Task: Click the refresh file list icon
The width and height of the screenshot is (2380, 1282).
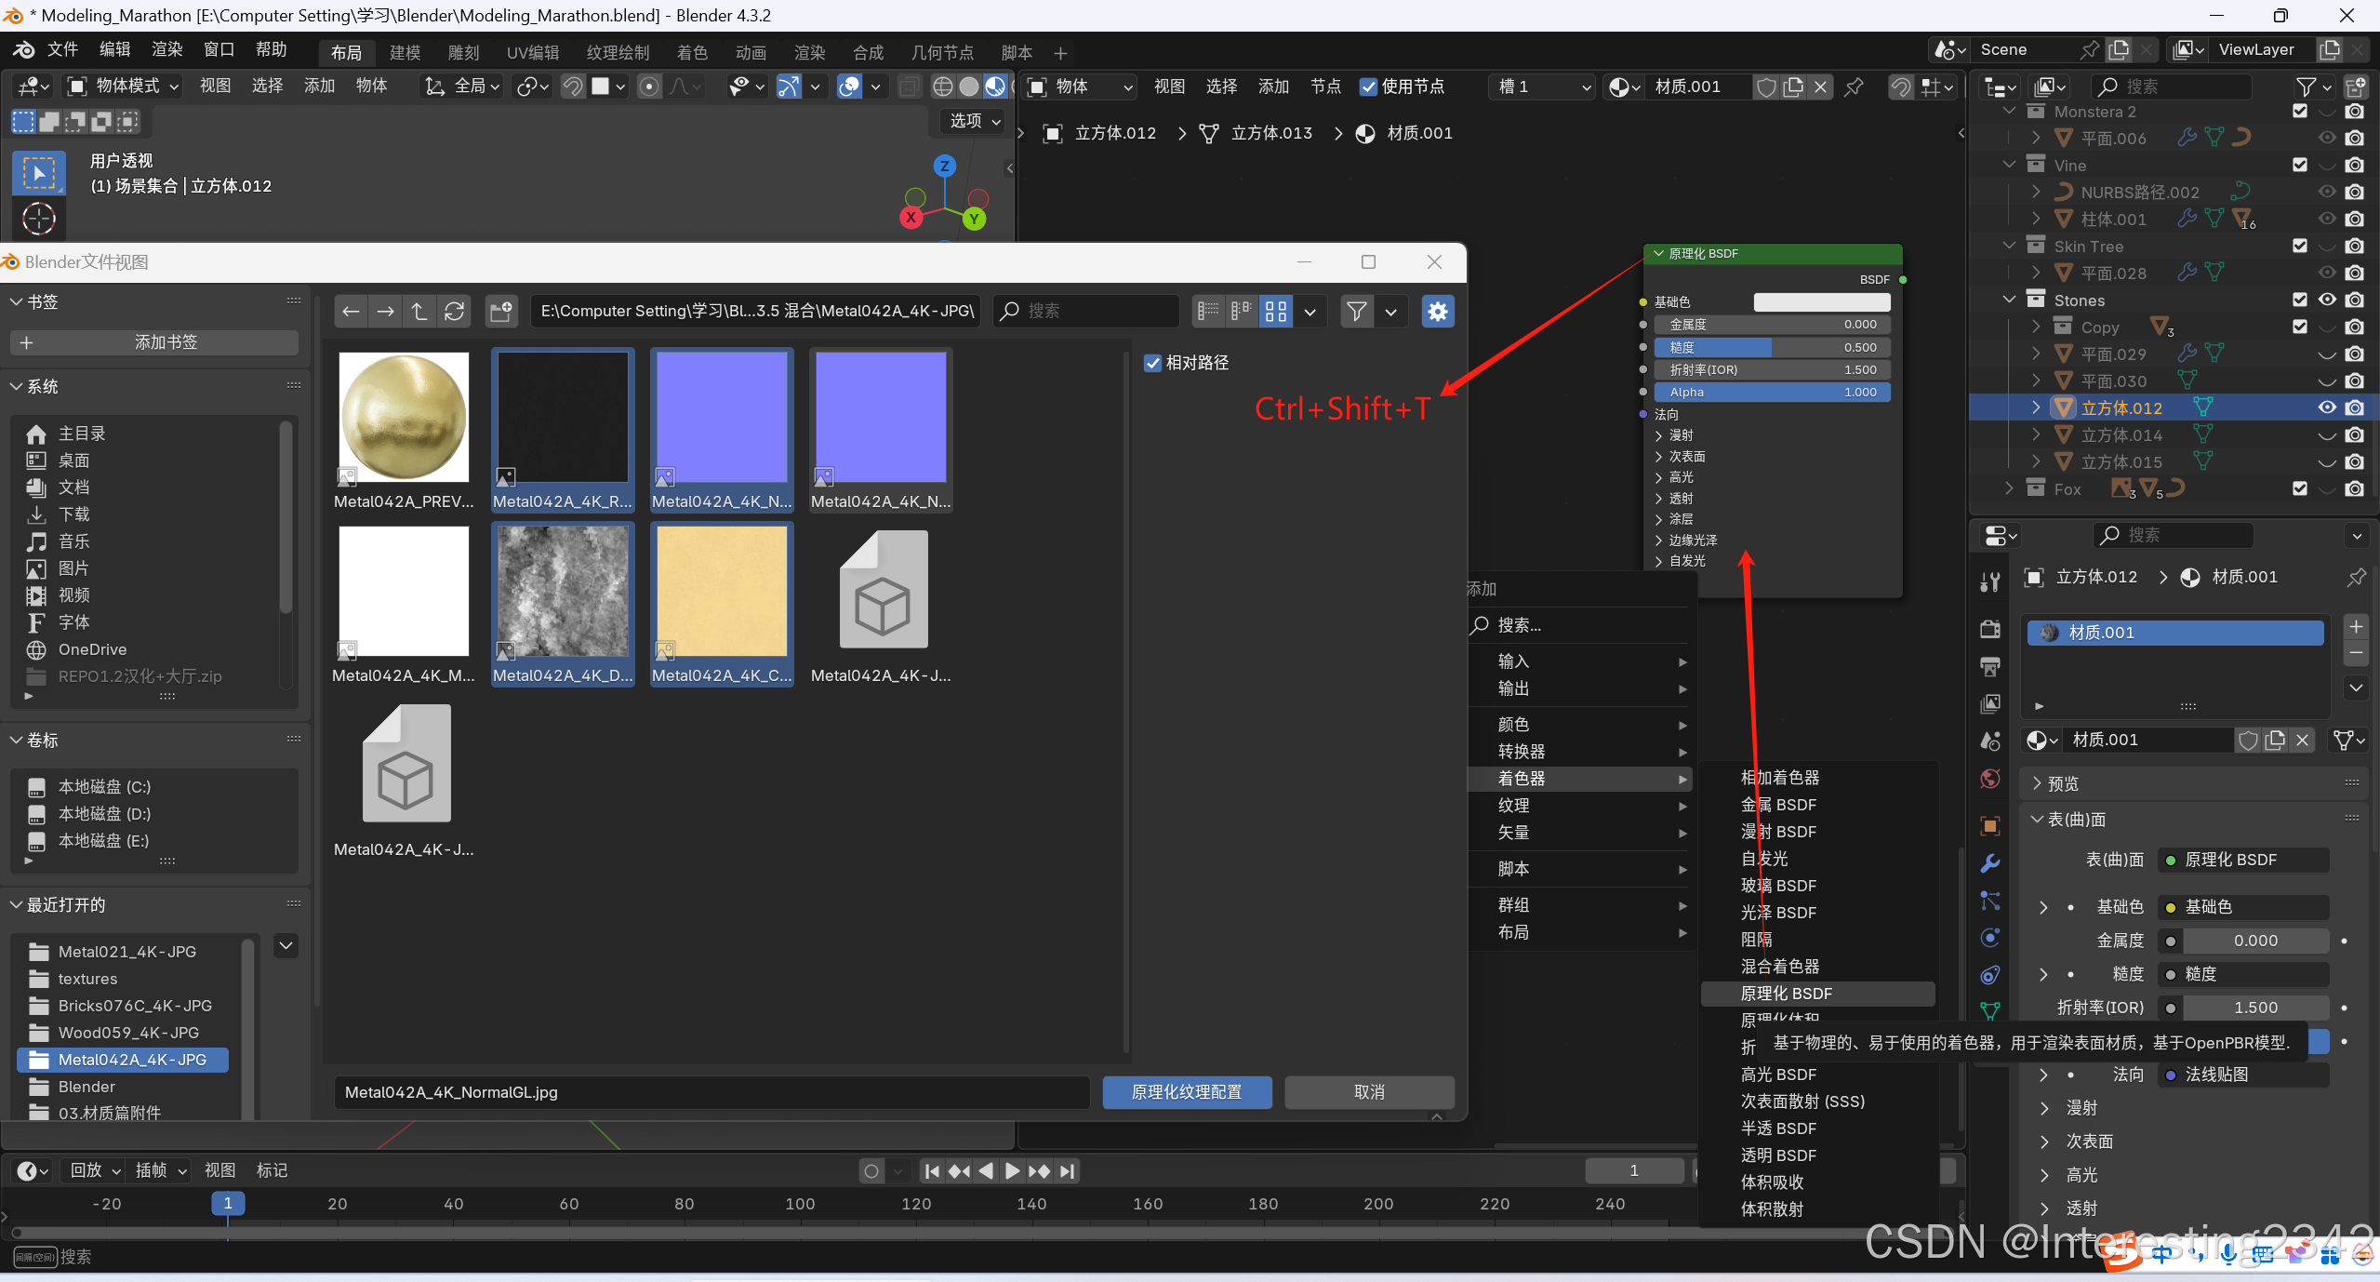Action: [454, 311]
